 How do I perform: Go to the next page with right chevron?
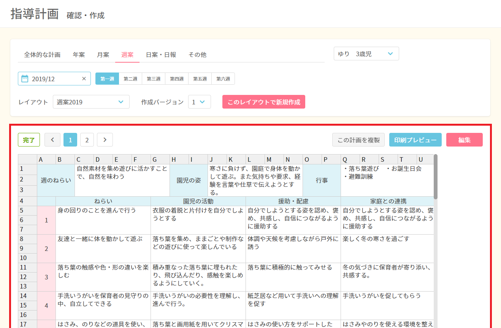(105, 140)
